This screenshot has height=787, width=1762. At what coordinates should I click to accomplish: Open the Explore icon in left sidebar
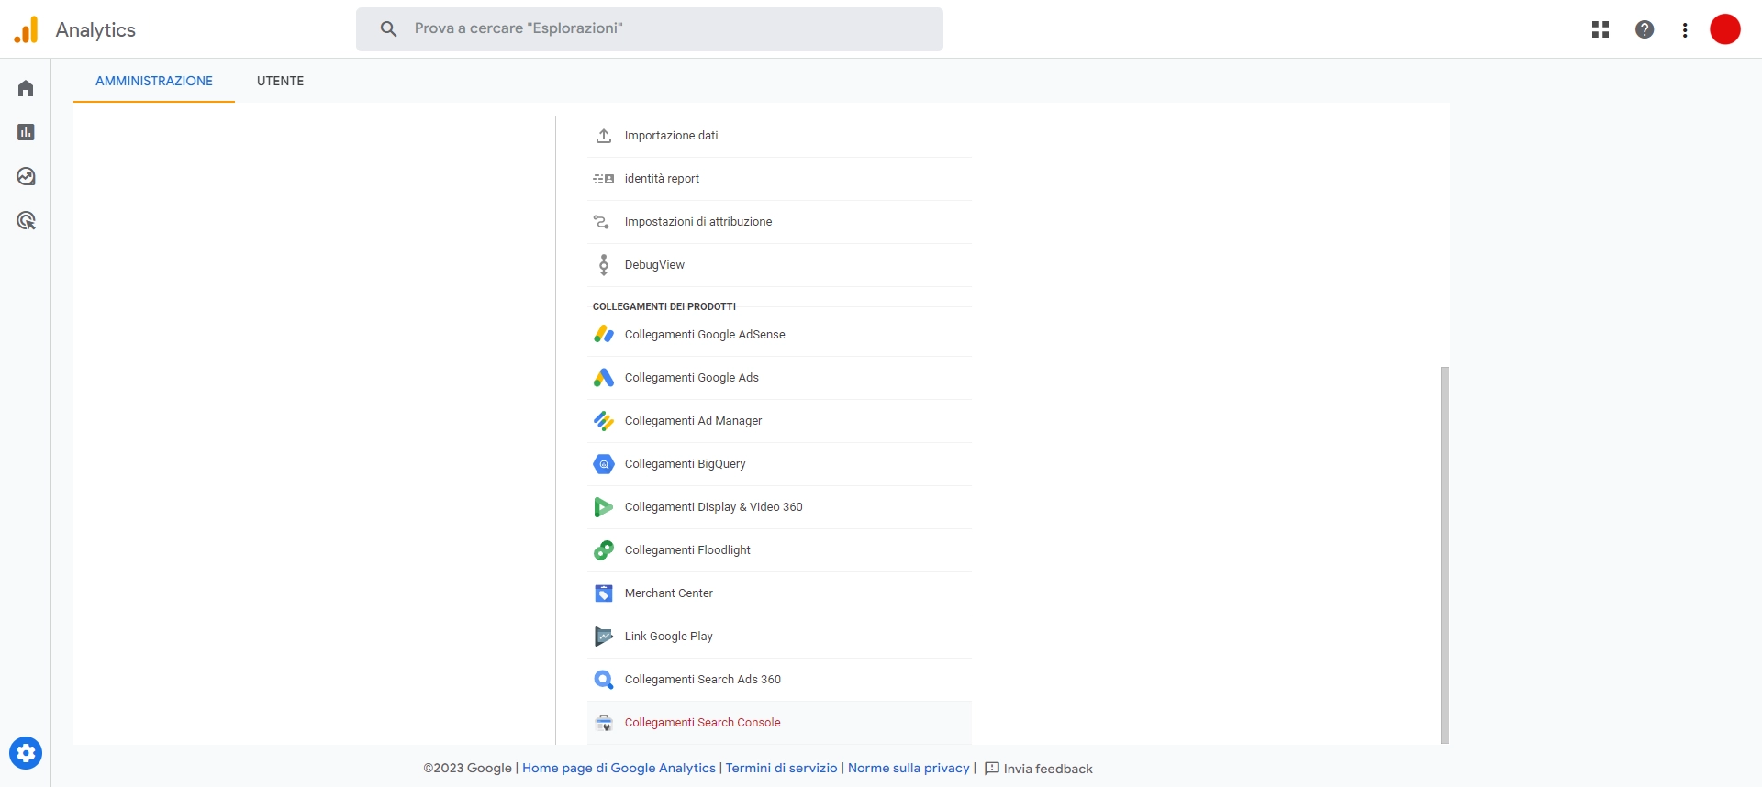[x=26, y=176]
